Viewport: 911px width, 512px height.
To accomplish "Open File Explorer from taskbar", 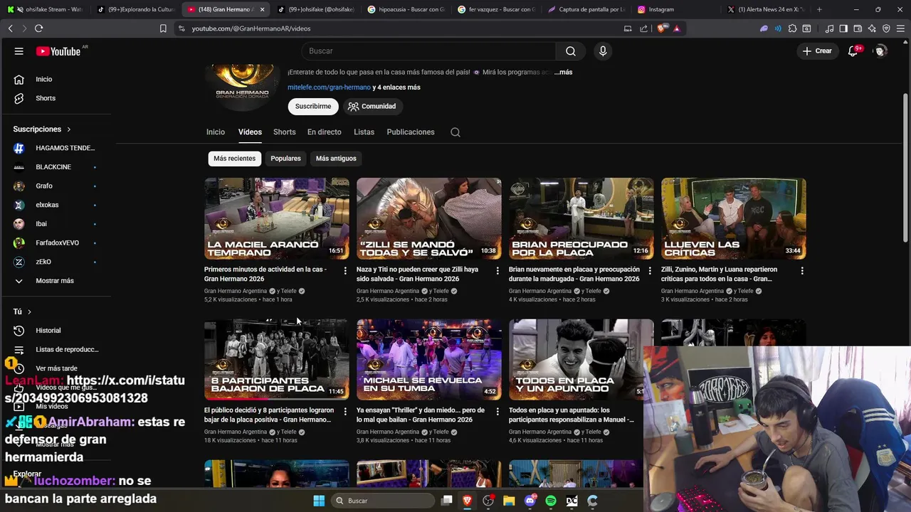I will point(509,501).
